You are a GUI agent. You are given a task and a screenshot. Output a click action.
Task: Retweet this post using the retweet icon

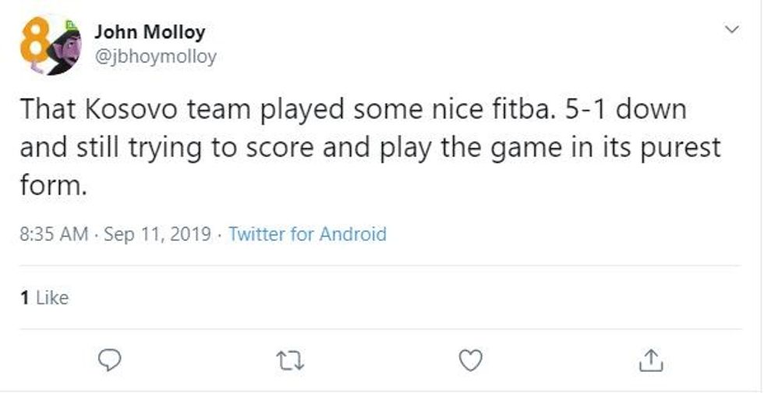tap(289, 359)
